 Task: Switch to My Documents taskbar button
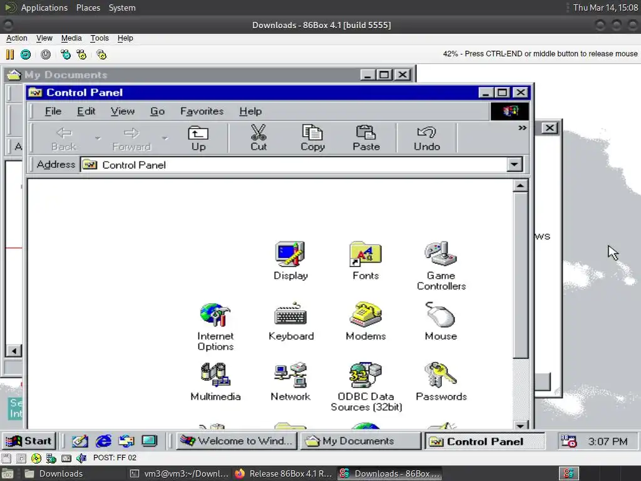click(x=361, y=441)
